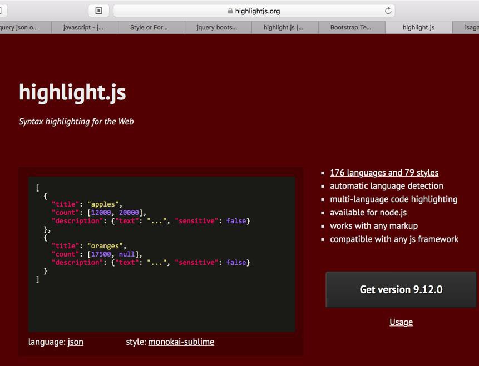The width and height of the screenshot is (479, 366).
Task: Click the "apples" string in the code sample
Action: [x=103, y=204]
